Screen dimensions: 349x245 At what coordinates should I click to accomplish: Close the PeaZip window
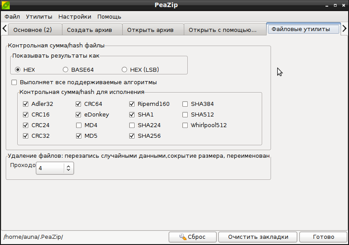click(x=344, y=5)
